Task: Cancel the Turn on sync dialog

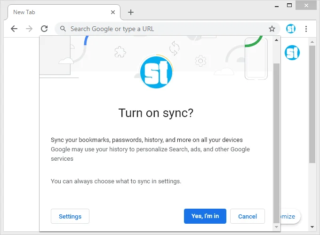Action: [x=248, y=216]
